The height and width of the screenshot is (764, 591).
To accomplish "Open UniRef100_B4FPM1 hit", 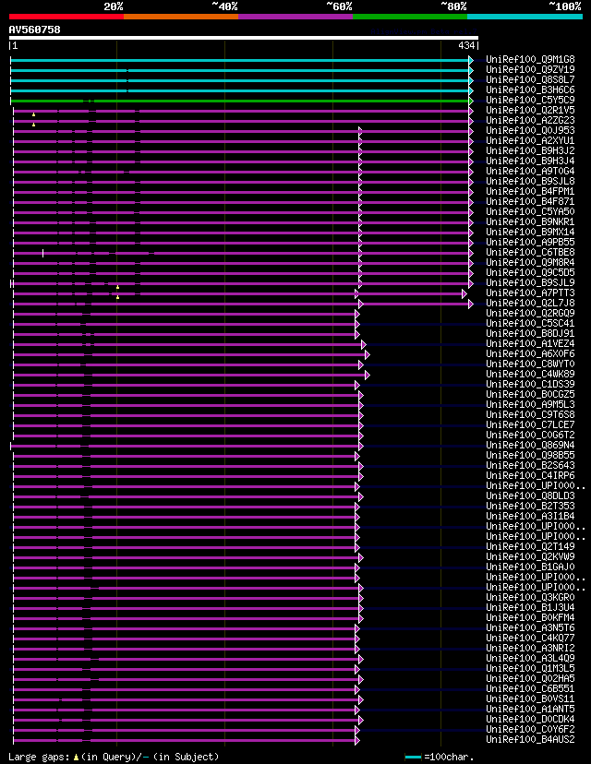I will coord(530,192).
